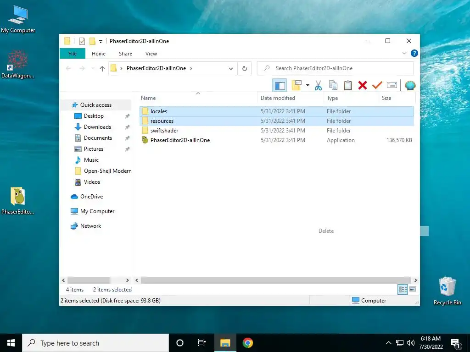This screenshot has width=470, height=352.
Task: Sort by the Type column header
Action: click(351, 98)
